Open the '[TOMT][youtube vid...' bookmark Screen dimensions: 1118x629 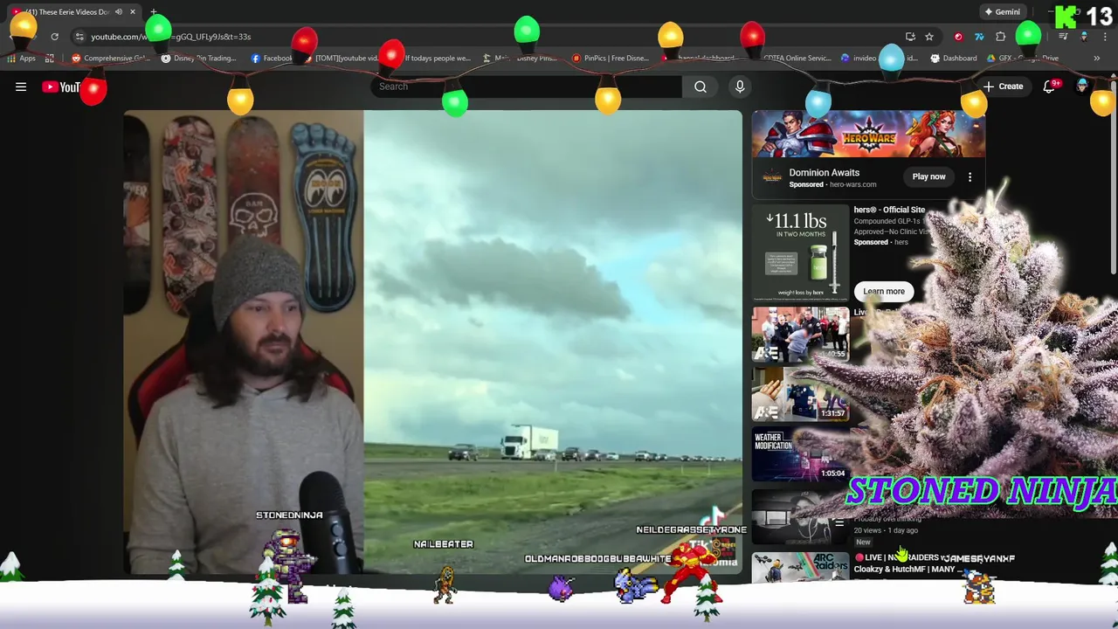pos(341,59)
